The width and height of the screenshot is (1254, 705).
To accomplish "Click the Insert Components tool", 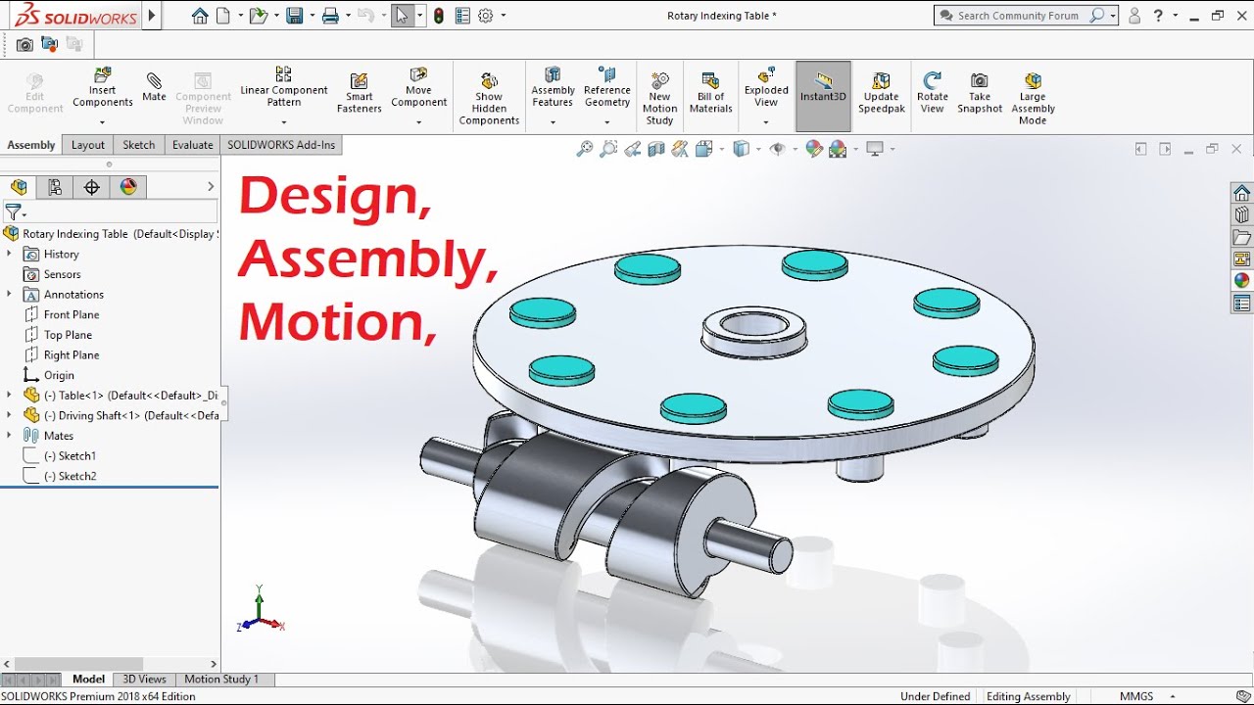I will pos(102,88).
